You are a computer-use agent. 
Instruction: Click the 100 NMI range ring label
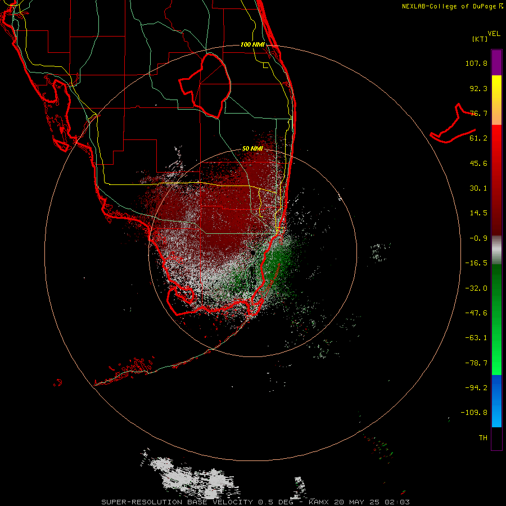pyautogui.click(x=252, y=44)
